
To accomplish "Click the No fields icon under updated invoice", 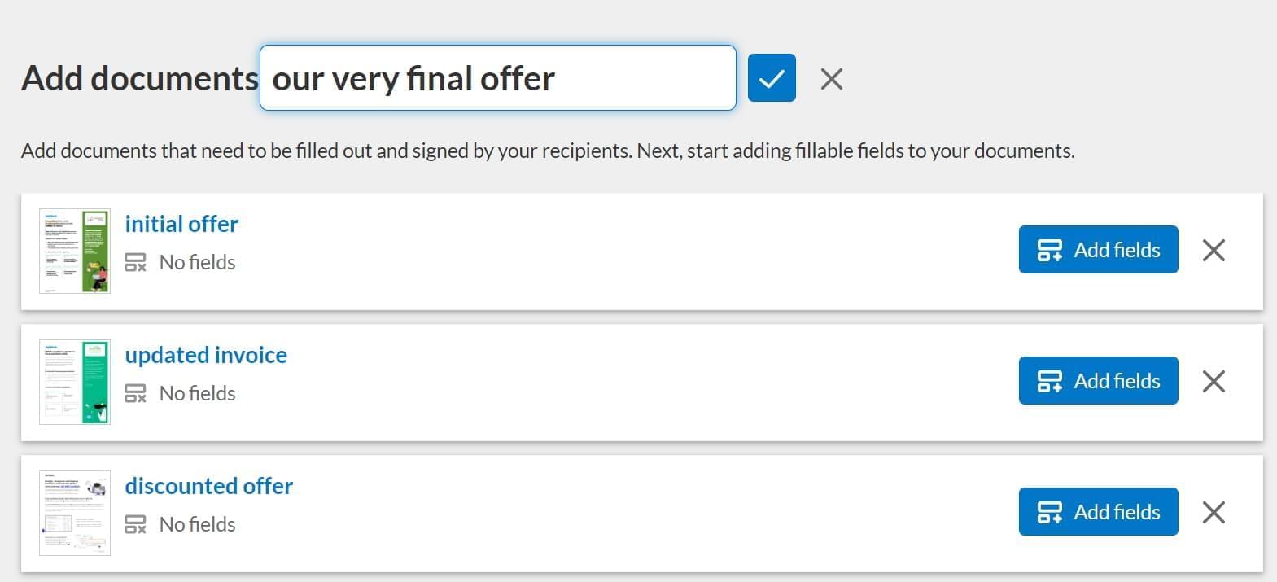I will 135,393.
